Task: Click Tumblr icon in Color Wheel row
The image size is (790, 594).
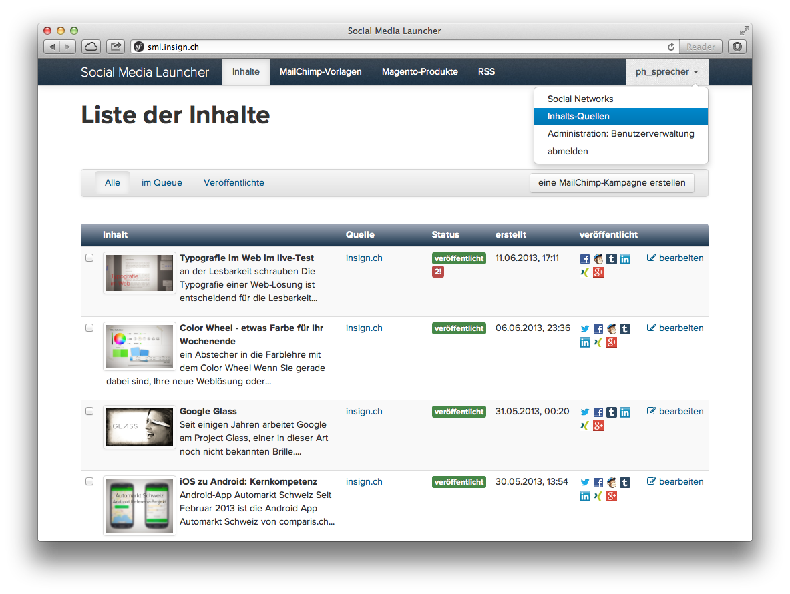Action: pyautogui.click(x=625, y=329)
